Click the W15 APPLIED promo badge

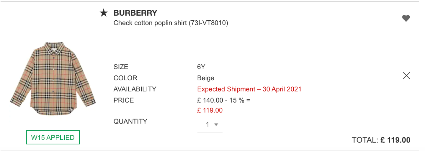tap(53, 137)
